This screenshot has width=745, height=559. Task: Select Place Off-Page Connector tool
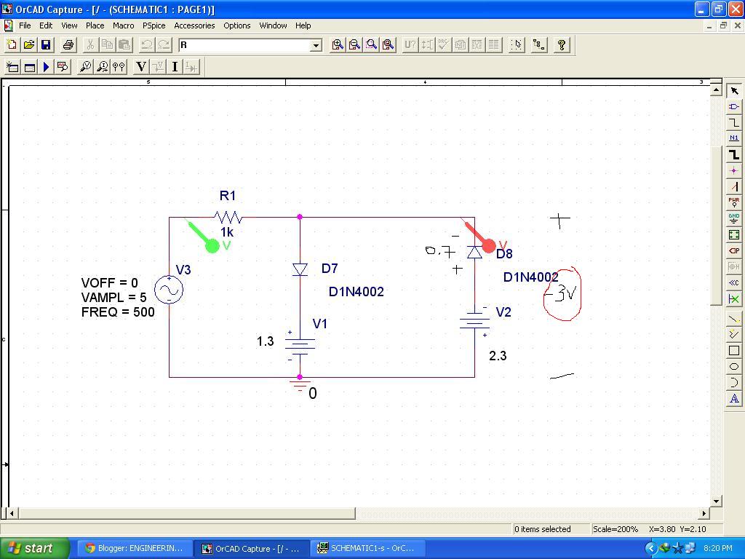(x=734, y=283)
